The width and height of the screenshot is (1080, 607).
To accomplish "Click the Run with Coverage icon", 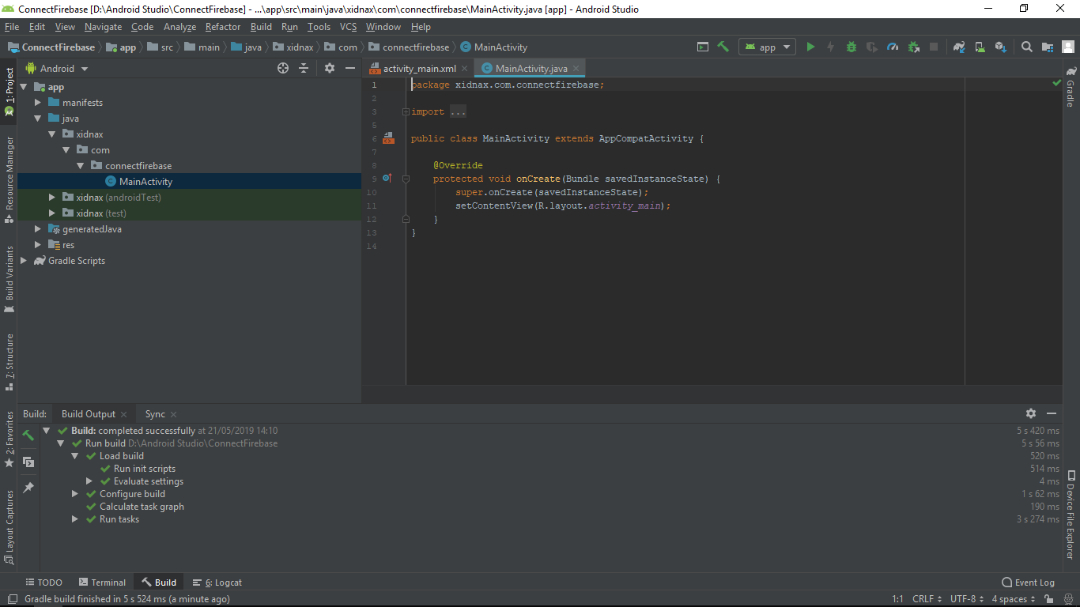I will point(872,47).
